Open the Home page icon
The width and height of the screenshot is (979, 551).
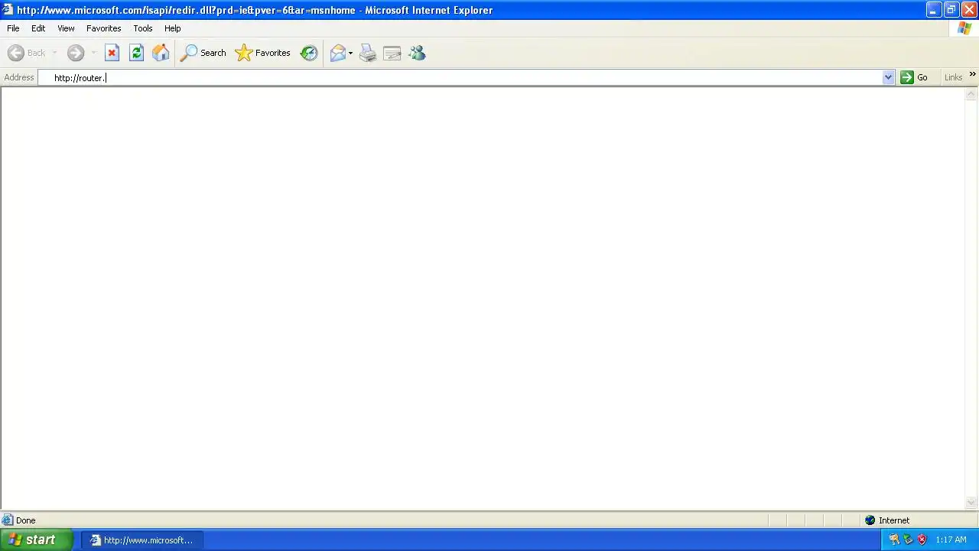161,53
